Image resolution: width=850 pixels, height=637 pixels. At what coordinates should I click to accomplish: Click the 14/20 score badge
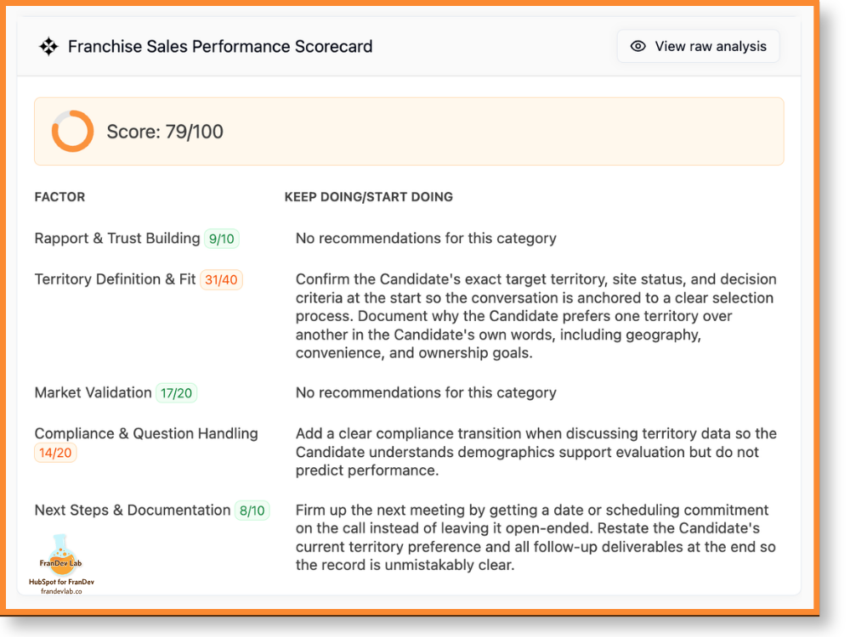tap(55, 453)
